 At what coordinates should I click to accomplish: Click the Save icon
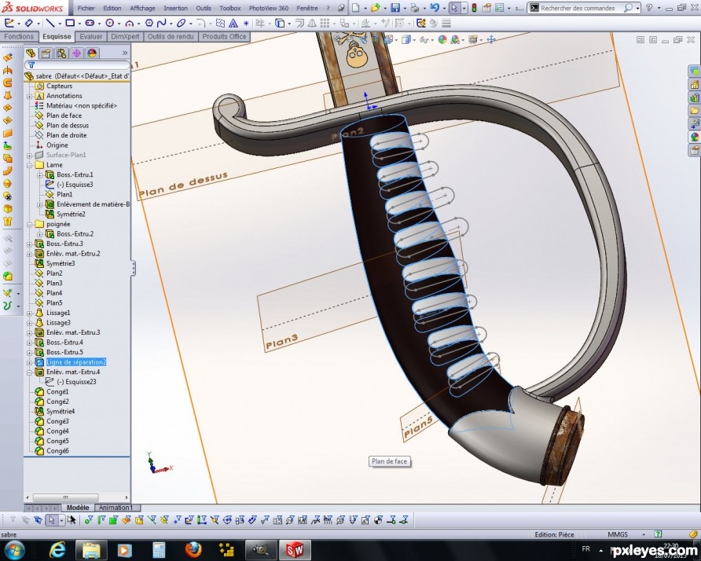click(x=395, y=8)
